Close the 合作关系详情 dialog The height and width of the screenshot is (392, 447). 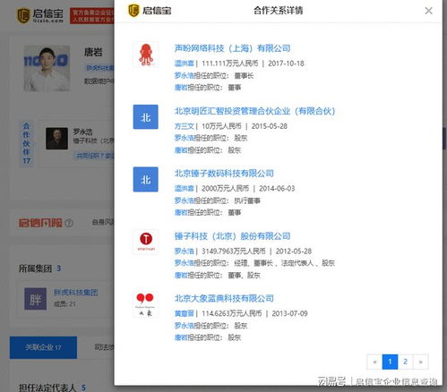pyautogui.click(x=428, y=11)
